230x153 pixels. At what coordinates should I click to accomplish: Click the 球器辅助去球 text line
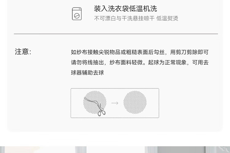click(x=87, y=73)
